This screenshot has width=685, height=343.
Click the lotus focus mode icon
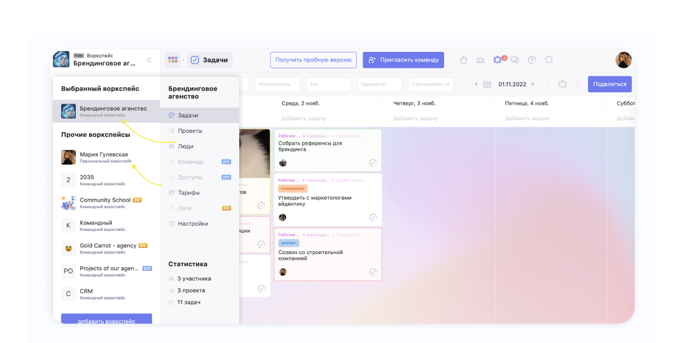[x=480, y=60]
